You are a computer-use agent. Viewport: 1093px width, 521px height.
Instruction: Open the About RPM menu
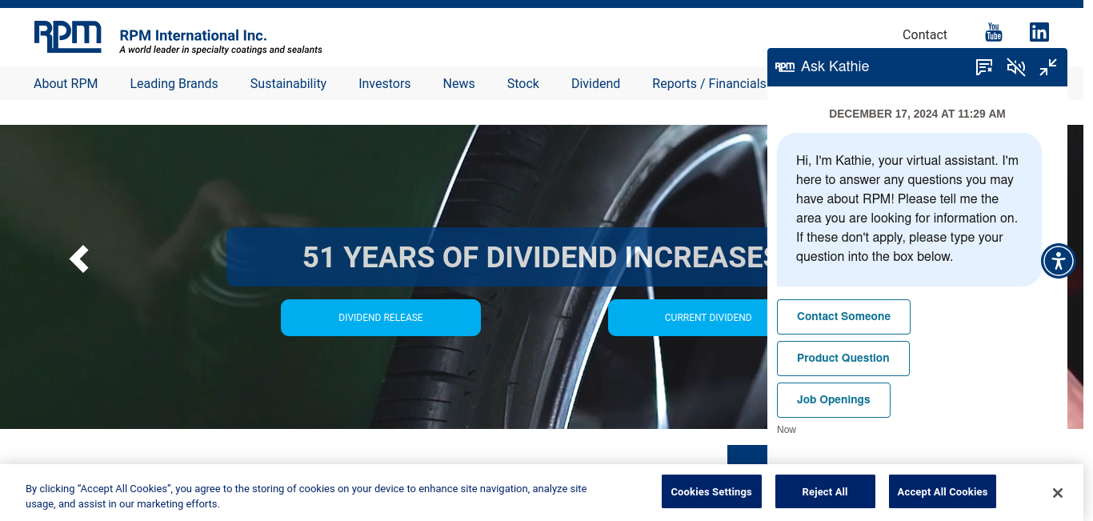point(66,83)
